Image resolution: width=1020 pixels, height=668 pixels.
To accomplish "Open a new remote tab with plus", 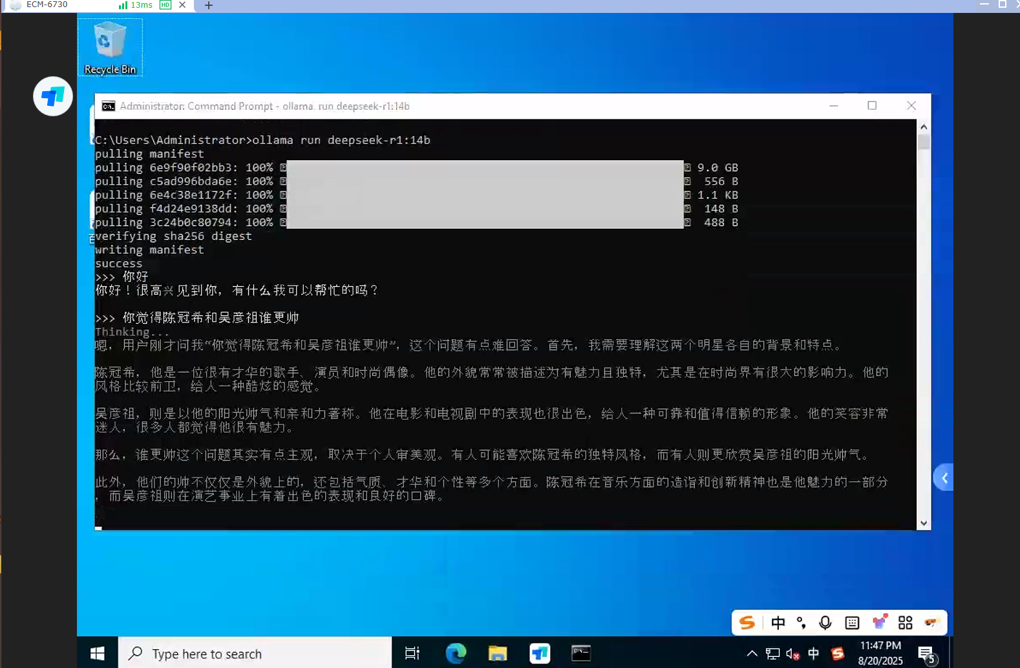I will (x=208, y=5).
